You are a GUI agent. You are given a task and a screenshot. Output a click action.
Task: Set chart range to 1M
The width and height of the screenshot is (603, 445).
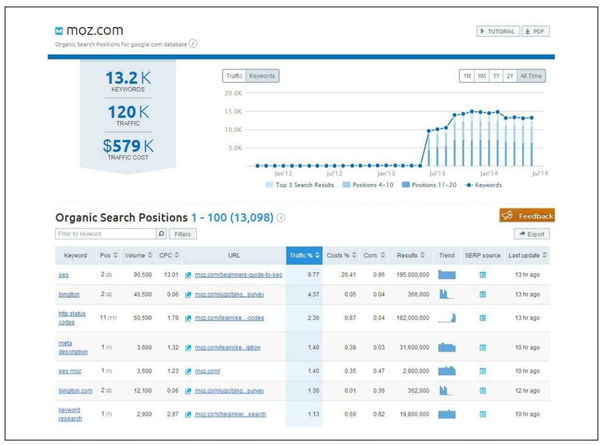point(467,76)
